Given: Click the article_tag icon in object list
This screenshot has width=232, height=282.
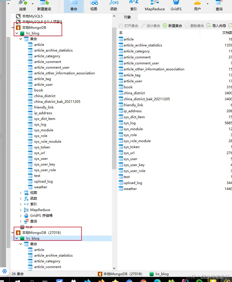Looking at the screenshot, I should 121,75.
